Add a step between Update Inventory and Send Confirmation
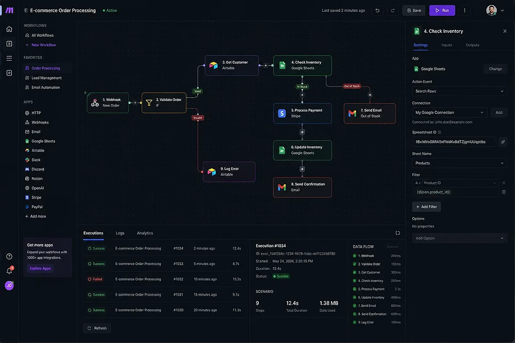The width and height of the screenshot is (515, 343). (302, 169)
